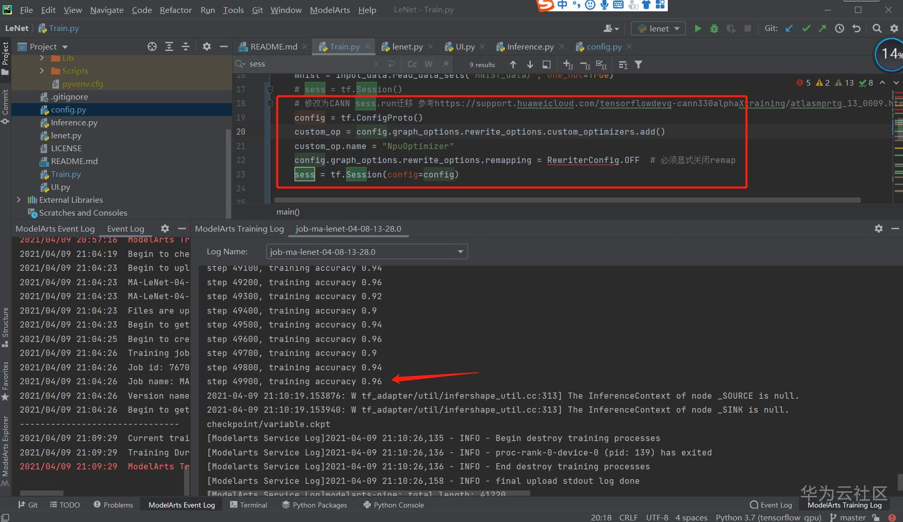Click master branch in status bar
This screenshot has width=903, height=522.
click(852, 517)
